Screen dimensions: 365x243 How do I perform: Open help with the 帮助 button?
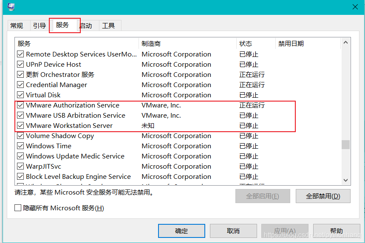337,231
